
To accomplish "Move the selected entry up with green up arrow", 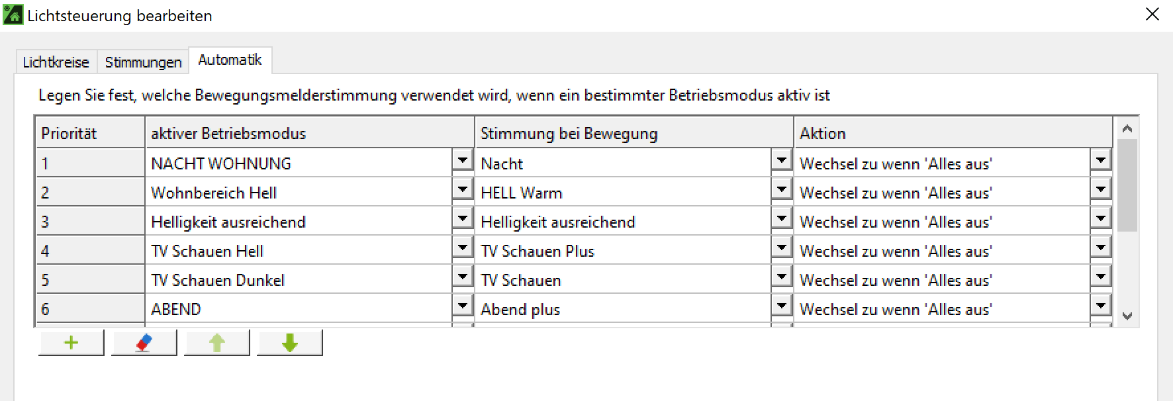I will 216,342.
